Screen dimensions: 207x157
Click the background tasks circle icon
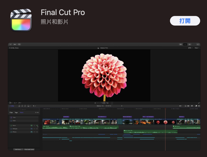pyautogui.click(x=19, y=44)
